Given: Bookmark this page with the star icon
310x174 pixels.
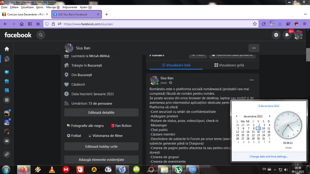Looking at the screenshot, I should click(255, 24).
